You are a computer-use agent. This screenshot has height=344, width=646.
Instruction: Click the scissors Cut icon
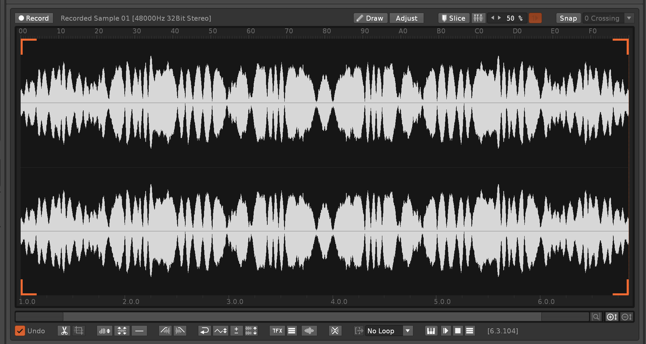point(64,331)
